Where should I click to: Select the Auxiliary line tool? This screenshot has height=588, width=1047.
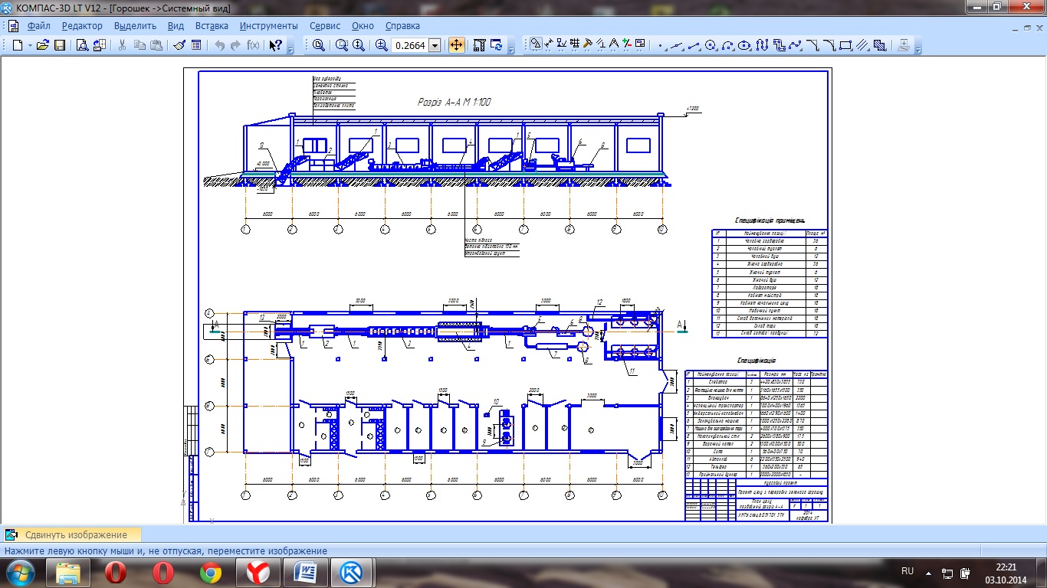(x=678, y=45)
